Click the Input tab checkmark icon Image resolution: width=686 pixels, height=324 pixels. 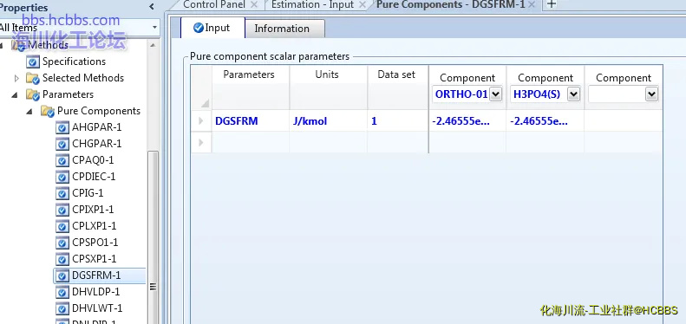(199, 28)
